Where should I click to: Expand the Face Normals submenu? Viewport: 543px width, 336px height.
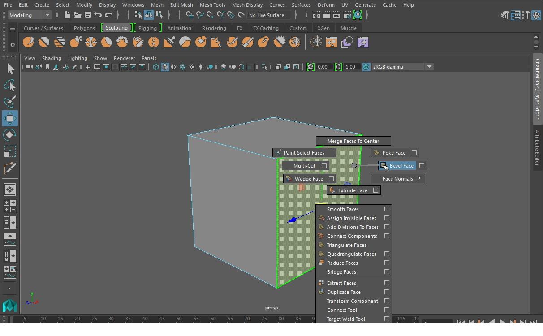pos(398,179)
